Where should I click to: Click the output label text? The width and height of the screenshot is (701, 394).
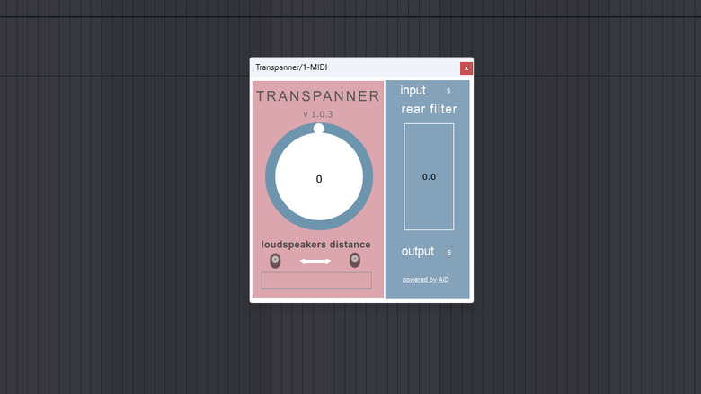[x=417, y=252]
